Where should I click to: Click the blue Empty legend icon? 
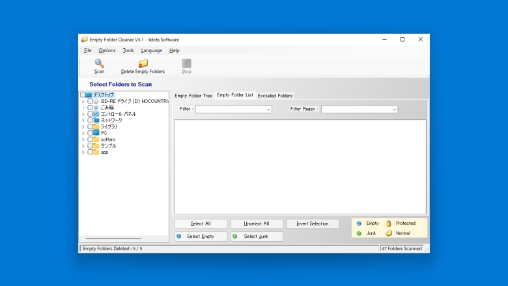tap(359, 223)
